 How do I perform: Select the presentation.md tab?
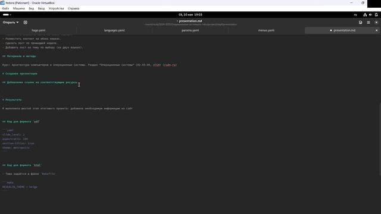(342, 30)
